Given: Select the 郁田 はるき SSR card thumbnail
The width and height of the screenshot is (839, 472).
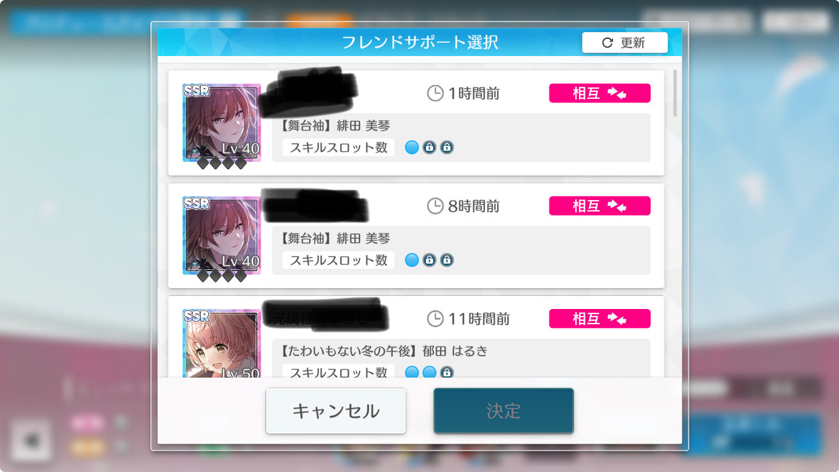Looking at the screenshot, I should pos(222,343).
